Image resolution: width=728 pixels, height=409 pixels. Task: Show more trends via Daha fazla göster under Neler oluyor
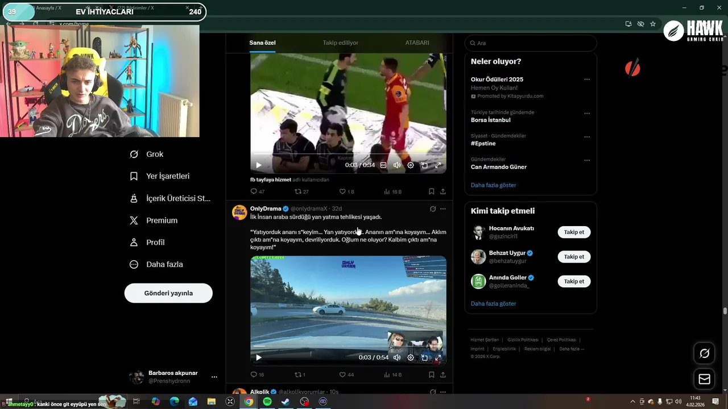point(494,185)
